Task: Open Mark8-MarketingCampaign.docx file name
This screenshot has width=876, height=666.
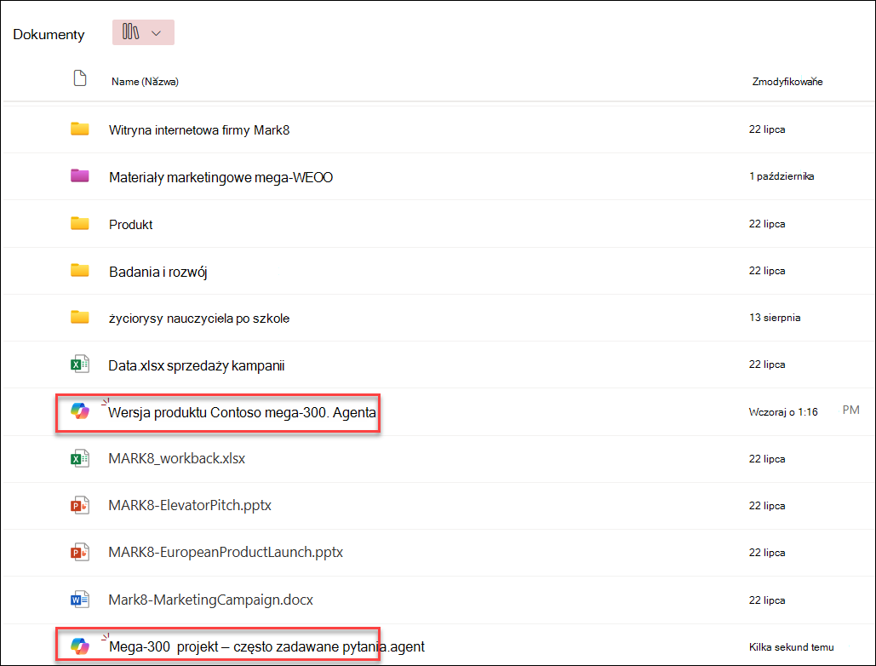Action: coord(210,600)
